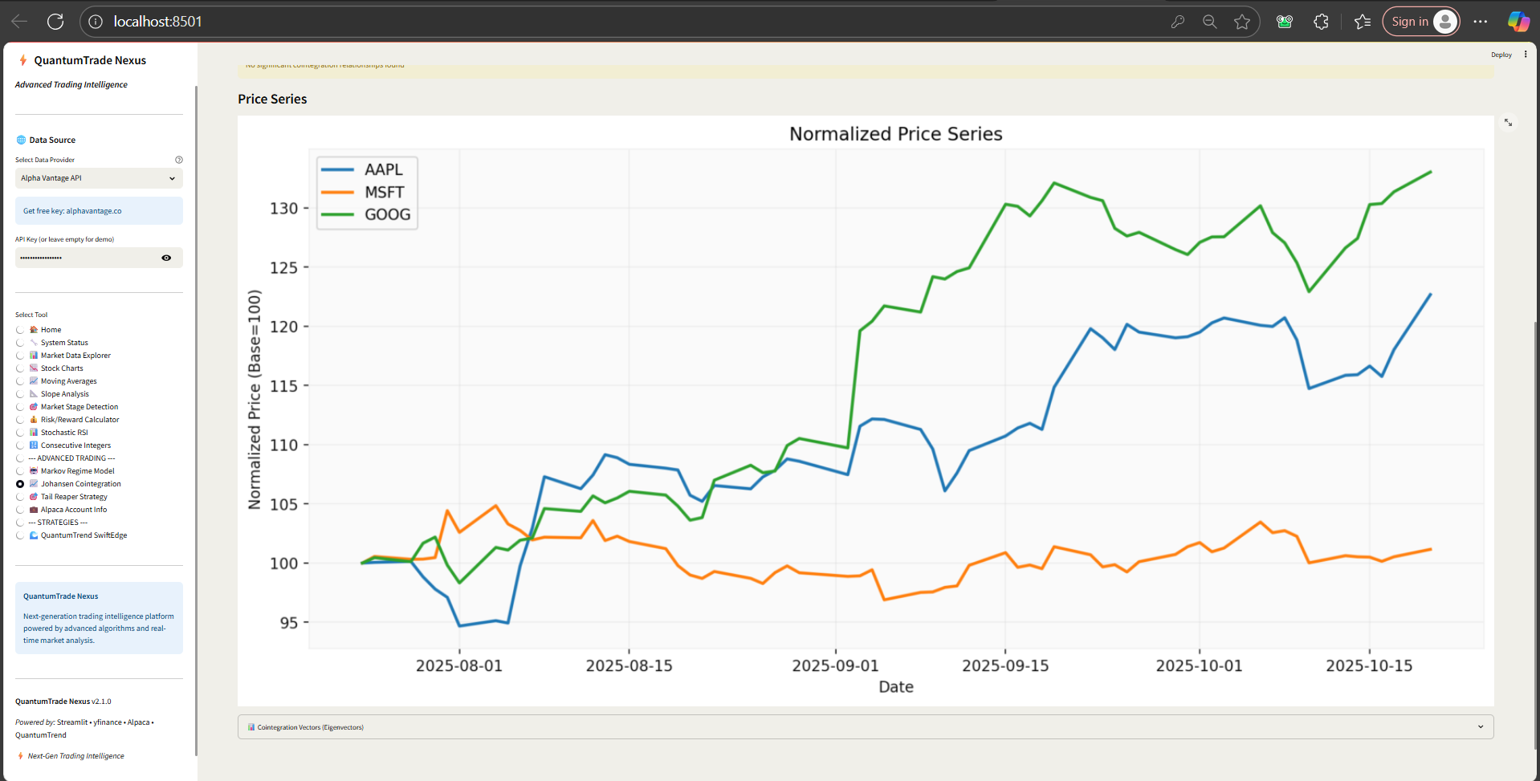The width and height of the screenshot is (1540, 781).
Task: Click the 130 value on the y-axis
Action: pos(283,209)
